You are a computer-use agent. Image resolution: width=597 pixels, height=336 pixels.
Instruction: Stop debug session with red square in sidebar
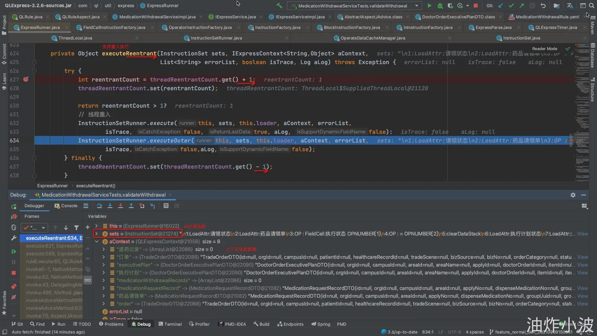14,273
